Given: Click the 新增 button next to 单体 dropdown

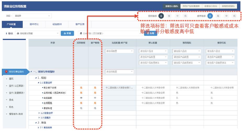Looking at the screenshot, I should (x=68, y=33).
